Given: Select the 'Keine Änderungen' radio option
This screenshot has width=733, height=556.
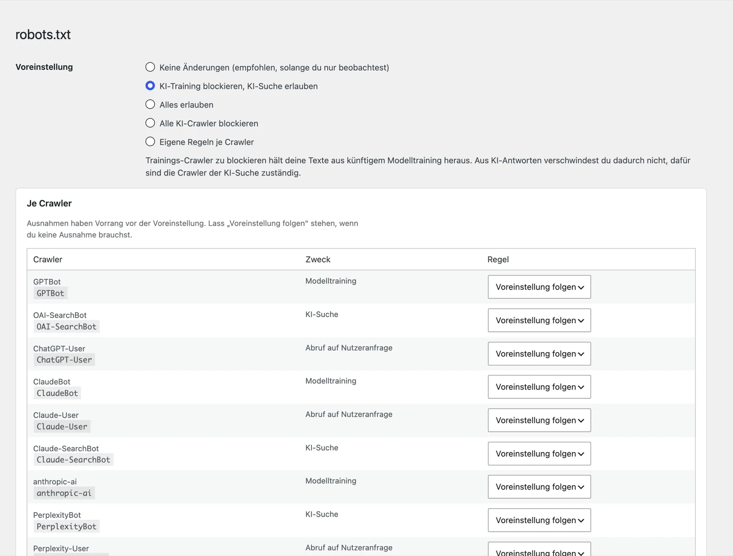Looking at the screenshot, I should point(150,67).
